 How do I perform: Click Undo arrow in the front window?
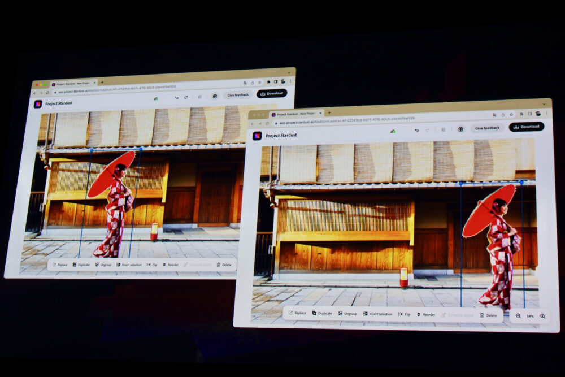click(417, 131)
